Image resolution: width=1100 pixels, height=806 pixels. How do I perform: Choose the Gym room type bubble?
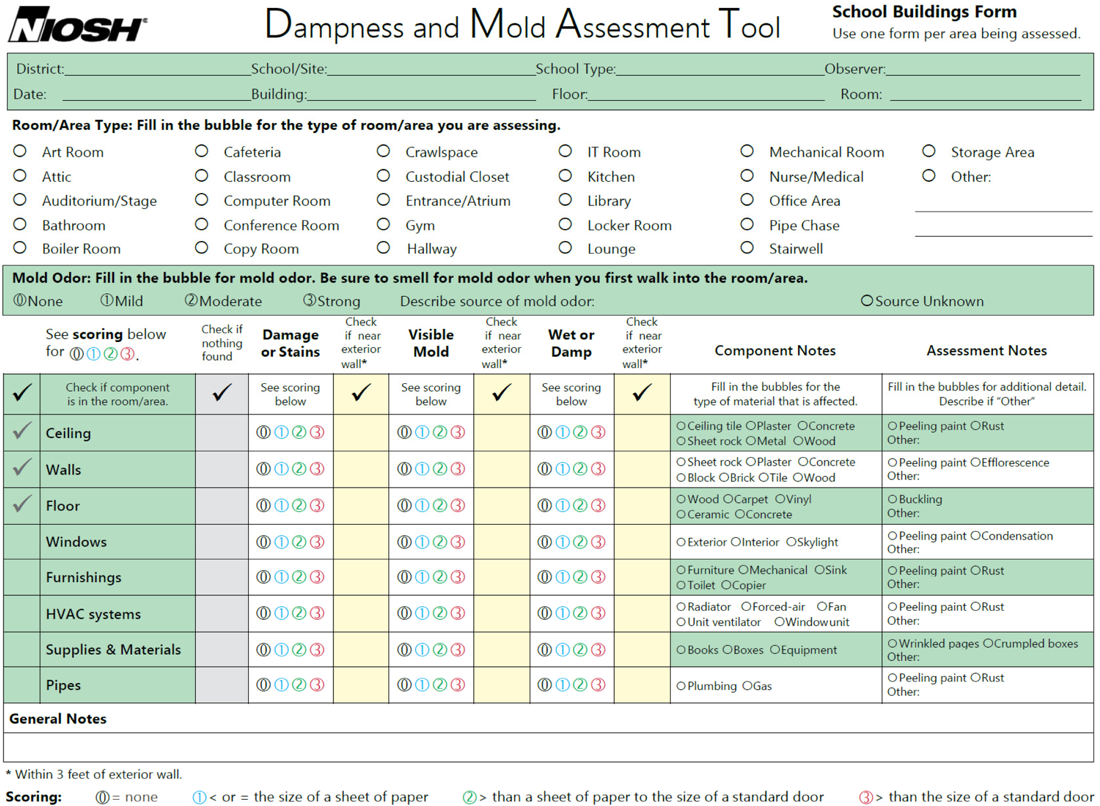pyautogui.click(x=383, y=224)
